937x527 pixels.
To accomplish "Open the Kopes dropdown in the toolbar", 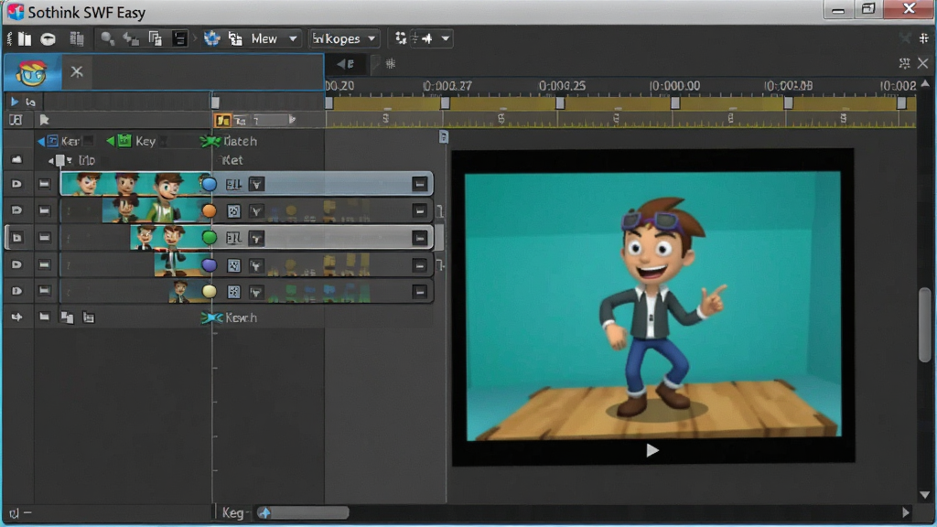I will (344, 38).
